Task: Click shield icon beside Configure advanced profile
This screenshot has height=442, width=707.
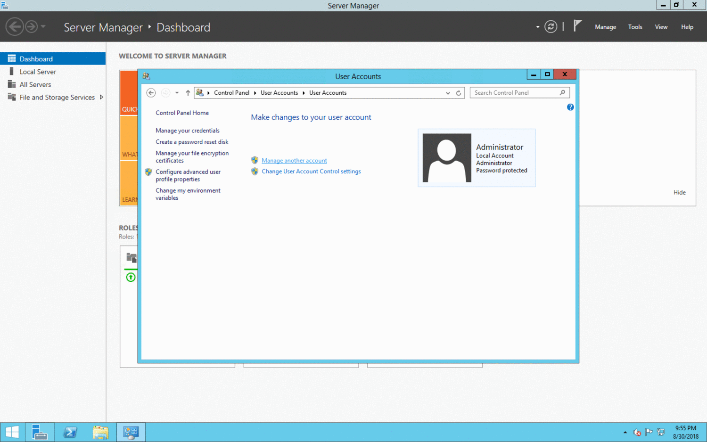Action: click(148, 172)
